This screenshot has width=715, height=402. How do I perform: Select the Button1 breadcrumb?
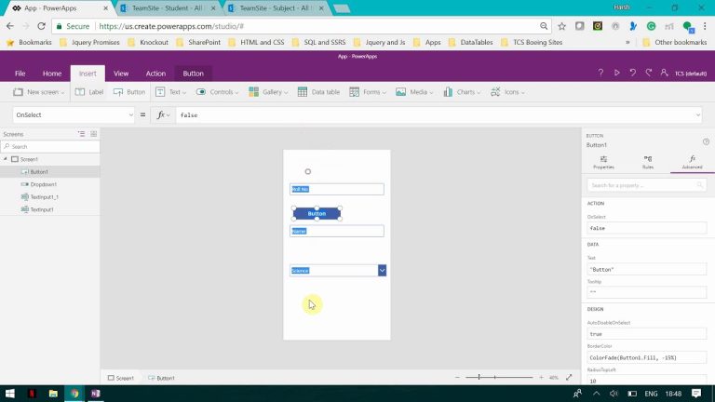pos(161,378)
